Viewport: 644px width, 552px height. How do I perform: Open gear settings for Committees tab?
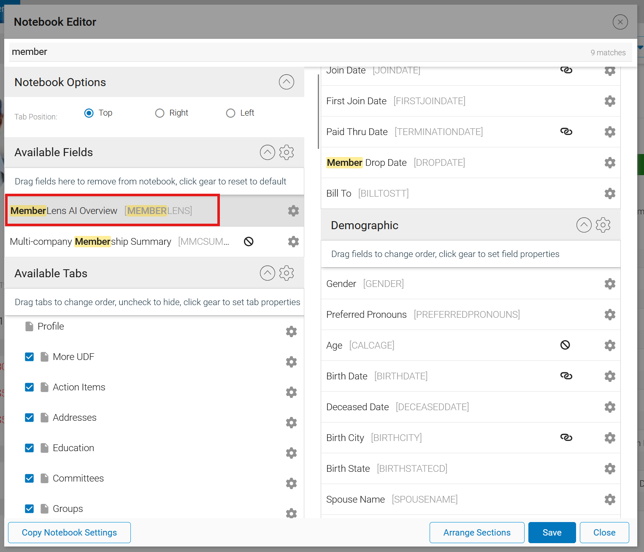(x=291, y=483)
